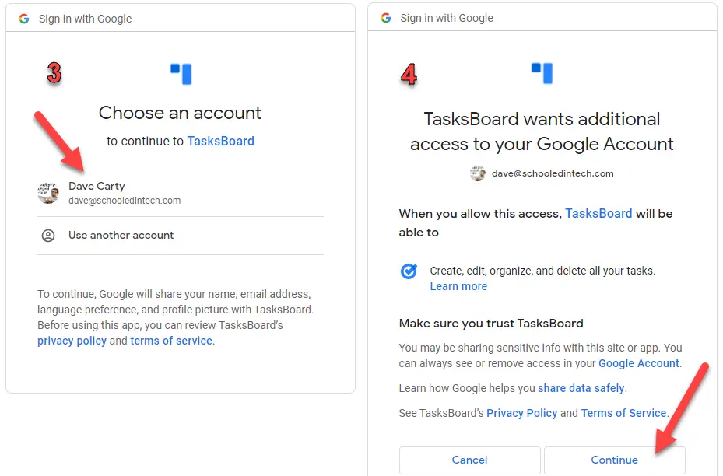The image size is (723, 476).
Task: Open TasksBoard's Privacy Policy link in right dialog
Action: (522, 413)
